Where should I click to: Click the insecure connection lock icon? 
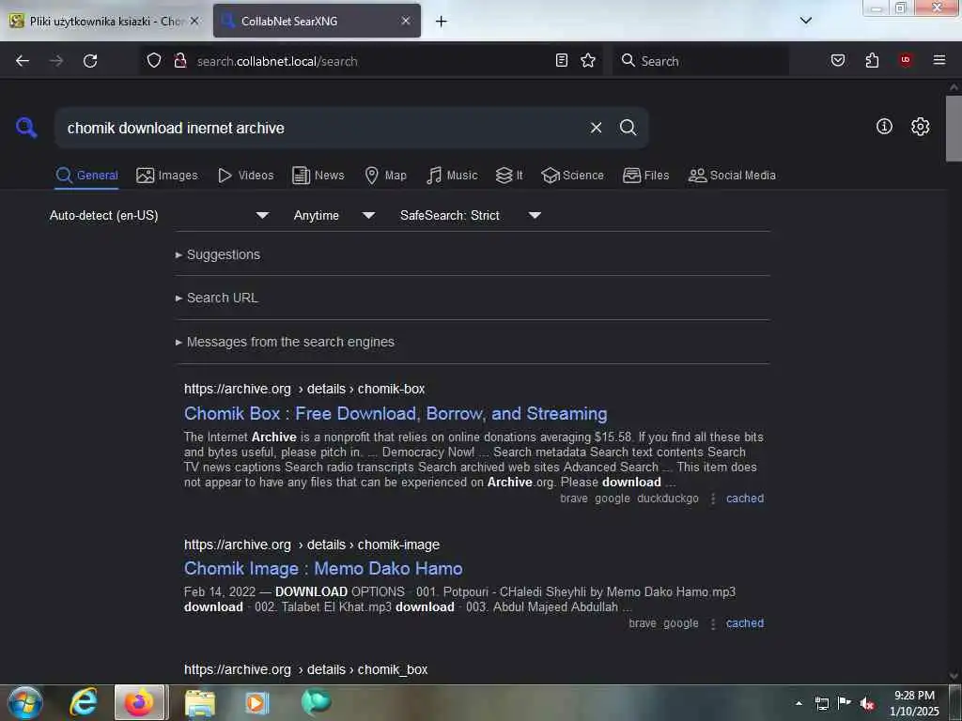coord(179,61)
